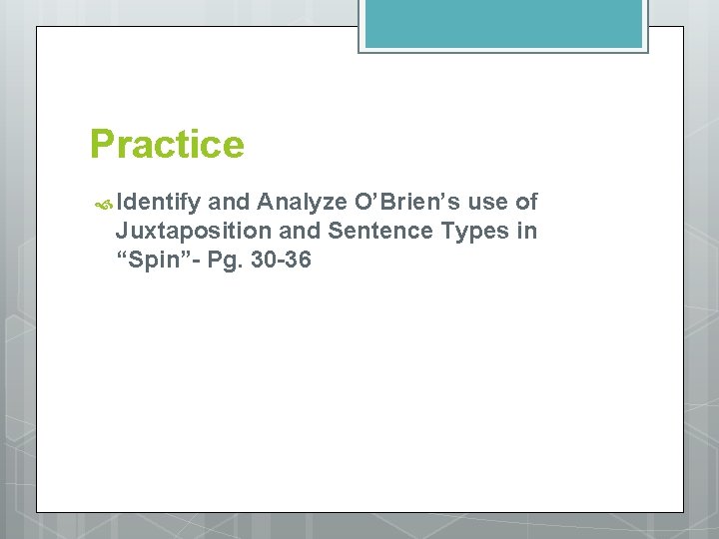Click the word Juxtaposition
Image resolution: width=719 pixels, height=539 pixels.
[191, 232]
